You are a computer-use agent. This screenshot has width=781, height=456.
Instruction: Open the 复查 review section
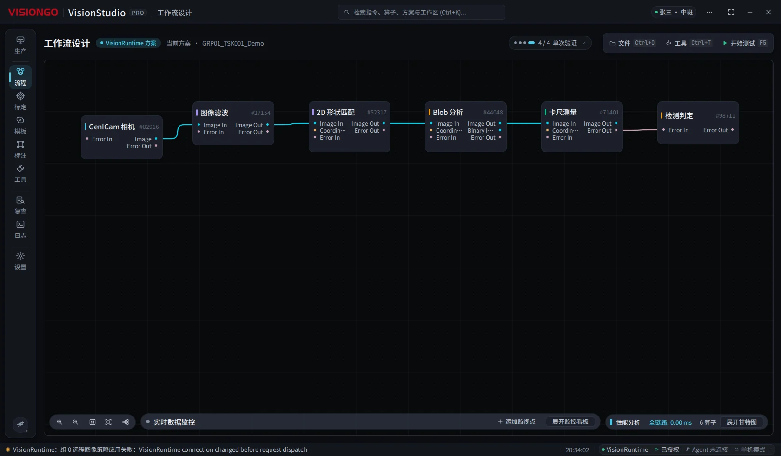pyautogui.click(x=20, y=205)
